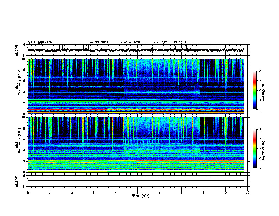Click the "-7" label on ch.2 colorbar
This screenshot has height=216, width=279.
pos(260,168)
